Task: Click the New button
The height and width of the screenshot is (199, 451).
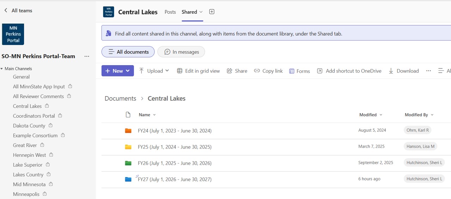Action: 118,71
